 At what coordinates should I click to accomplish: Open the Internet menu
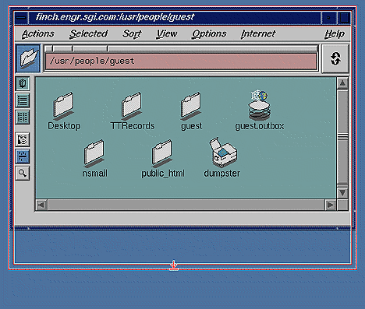pyautogui.click(x=258, y=33)
